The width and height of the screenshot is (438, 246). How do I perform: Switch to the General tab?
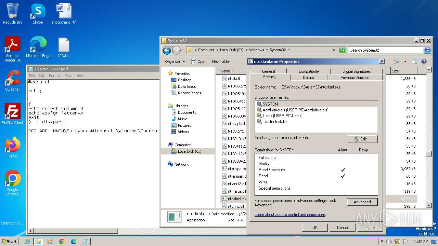click(x=269, y=71)
